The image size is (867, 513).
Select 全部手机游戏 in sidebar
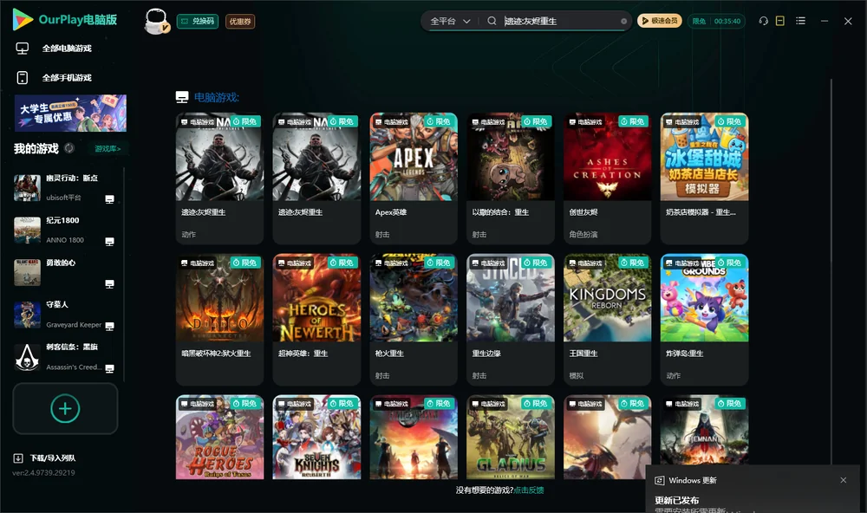tap(67, 78)
